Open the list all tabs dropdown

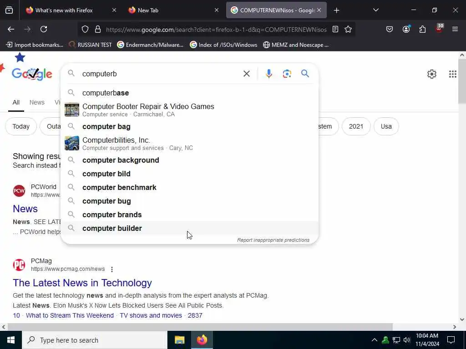[x=375, y=10]
